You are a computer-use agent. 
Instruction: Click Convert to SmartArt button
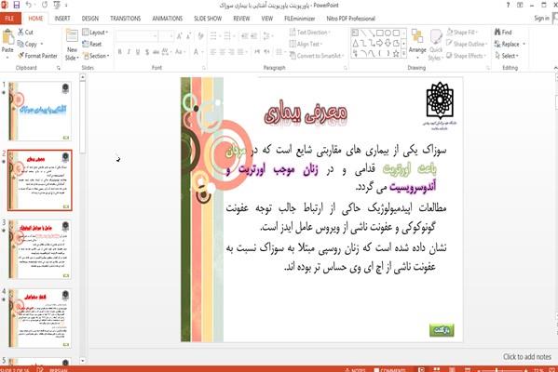(x=317, y=56)
